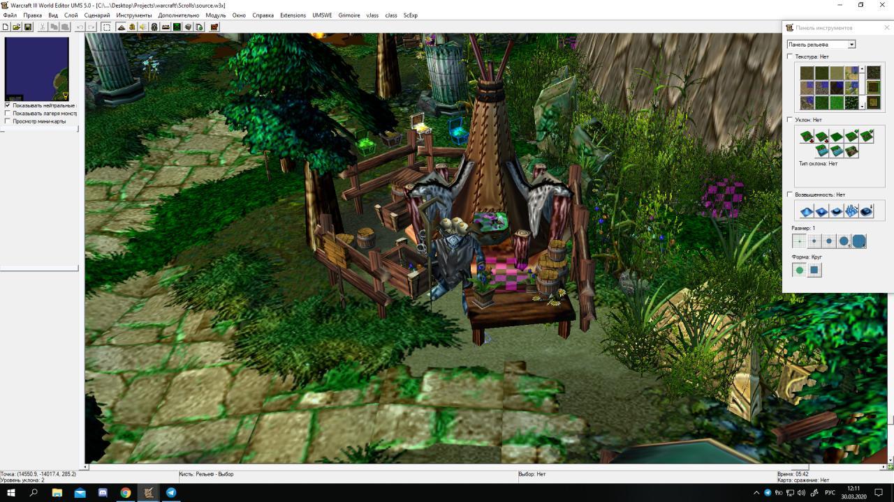Select the square brush shape
The height and width of the screenshot is (502, 894).
[x=814, y=270]
